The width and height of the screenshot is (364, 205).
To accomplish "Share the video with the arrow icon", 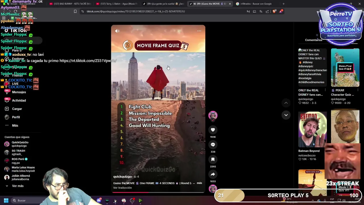I will (213, 174).
